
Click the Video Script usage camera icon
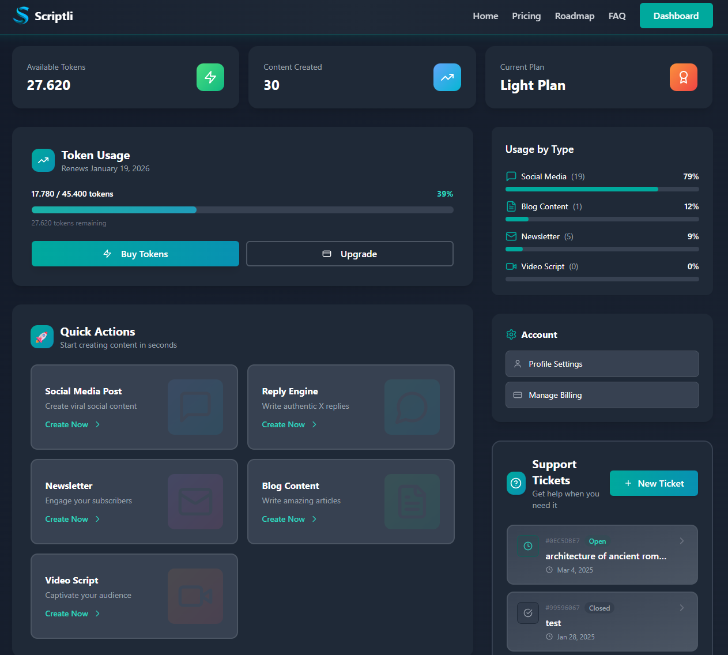[x=511, y=266]
